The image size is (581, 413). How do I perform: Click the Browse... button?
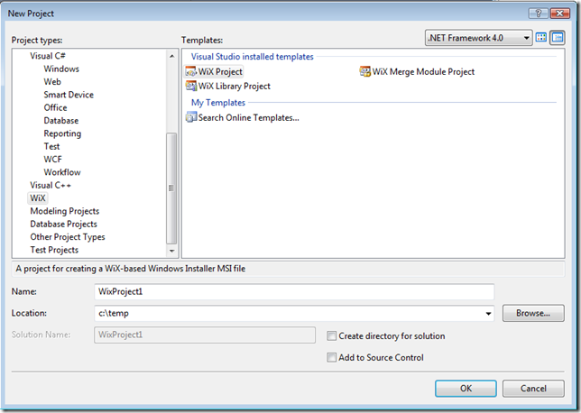(x=533, y=314)
